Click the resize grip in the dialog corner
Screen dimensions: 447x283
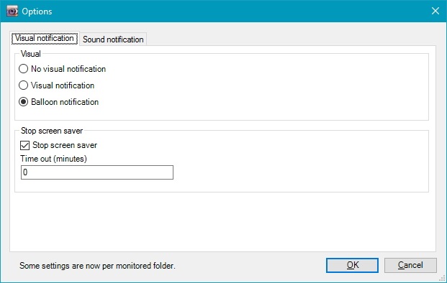[442, 279]
